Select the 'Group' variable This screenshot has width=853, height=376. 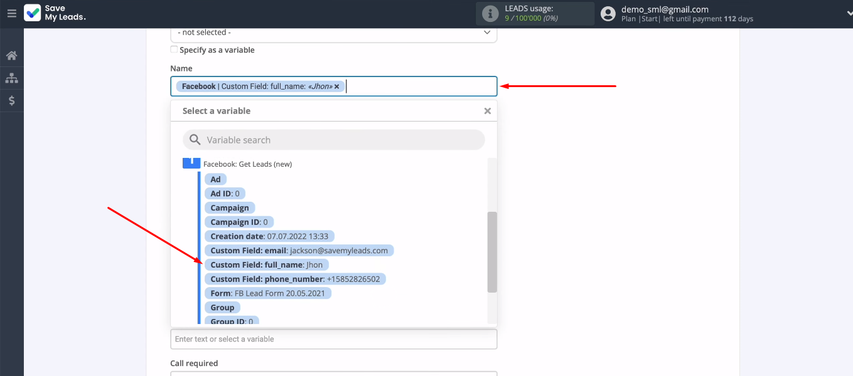click(x=222, y=308)
